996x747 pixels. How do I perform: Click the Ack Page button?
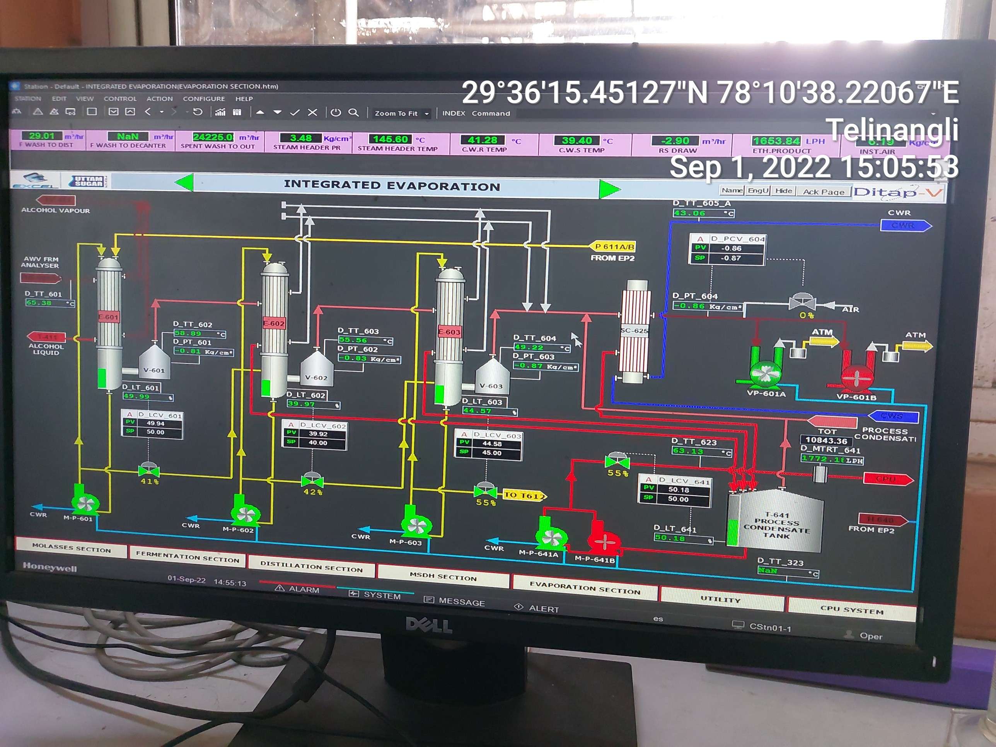(x=824, y=191)
